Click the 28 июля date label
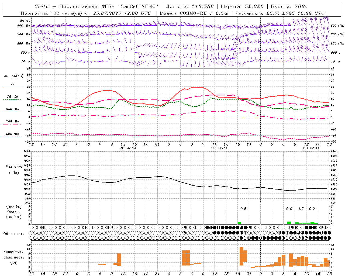This screenshot has width=345, height=276. 311,148
